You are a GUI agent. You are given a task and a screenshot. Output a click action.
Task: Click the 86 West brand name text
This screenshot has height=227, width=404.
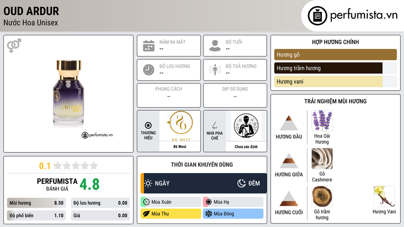pos(180,147)
